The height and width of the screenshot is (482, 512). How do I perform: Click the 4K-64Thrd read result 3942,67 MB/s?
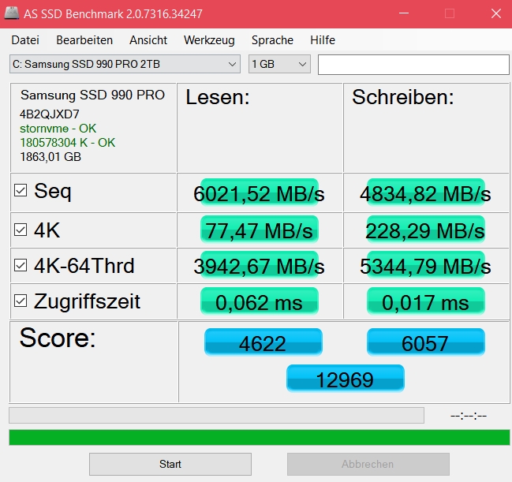click(x=259, y=266)
